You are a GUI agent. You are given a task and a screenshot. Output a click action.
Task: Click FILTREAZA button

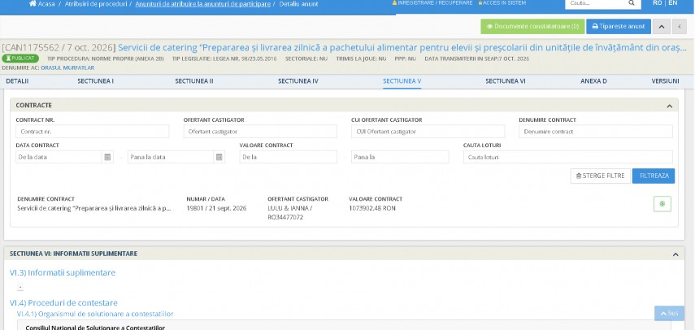[x=654, y=176]
